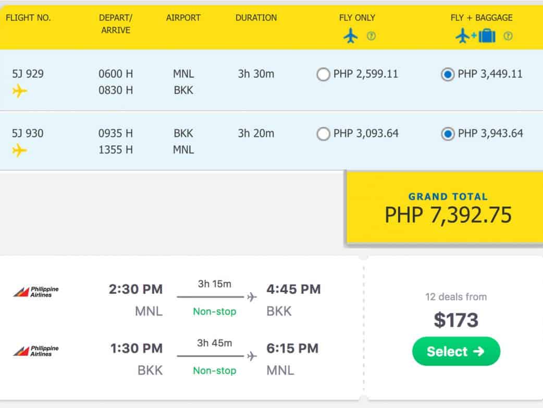Click the $173 price
543x408 pixels.
tap(456, 320)
